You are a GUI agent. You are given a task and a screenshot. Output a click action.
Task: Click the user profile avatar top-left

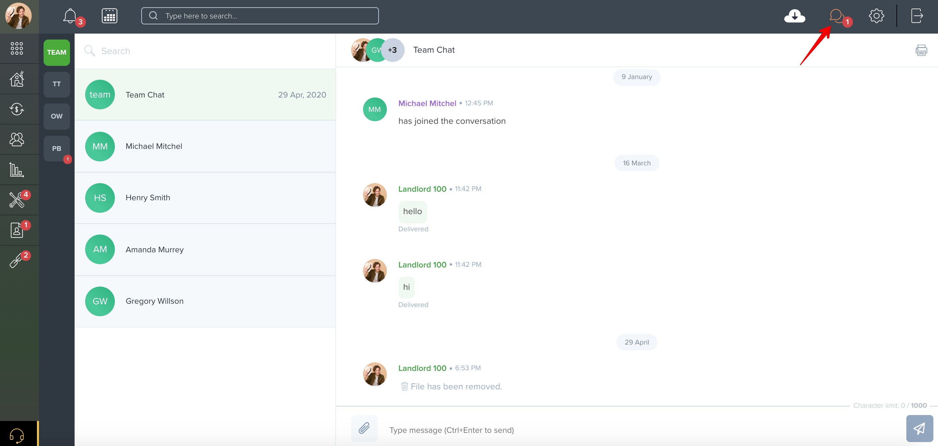click(18, 16)
